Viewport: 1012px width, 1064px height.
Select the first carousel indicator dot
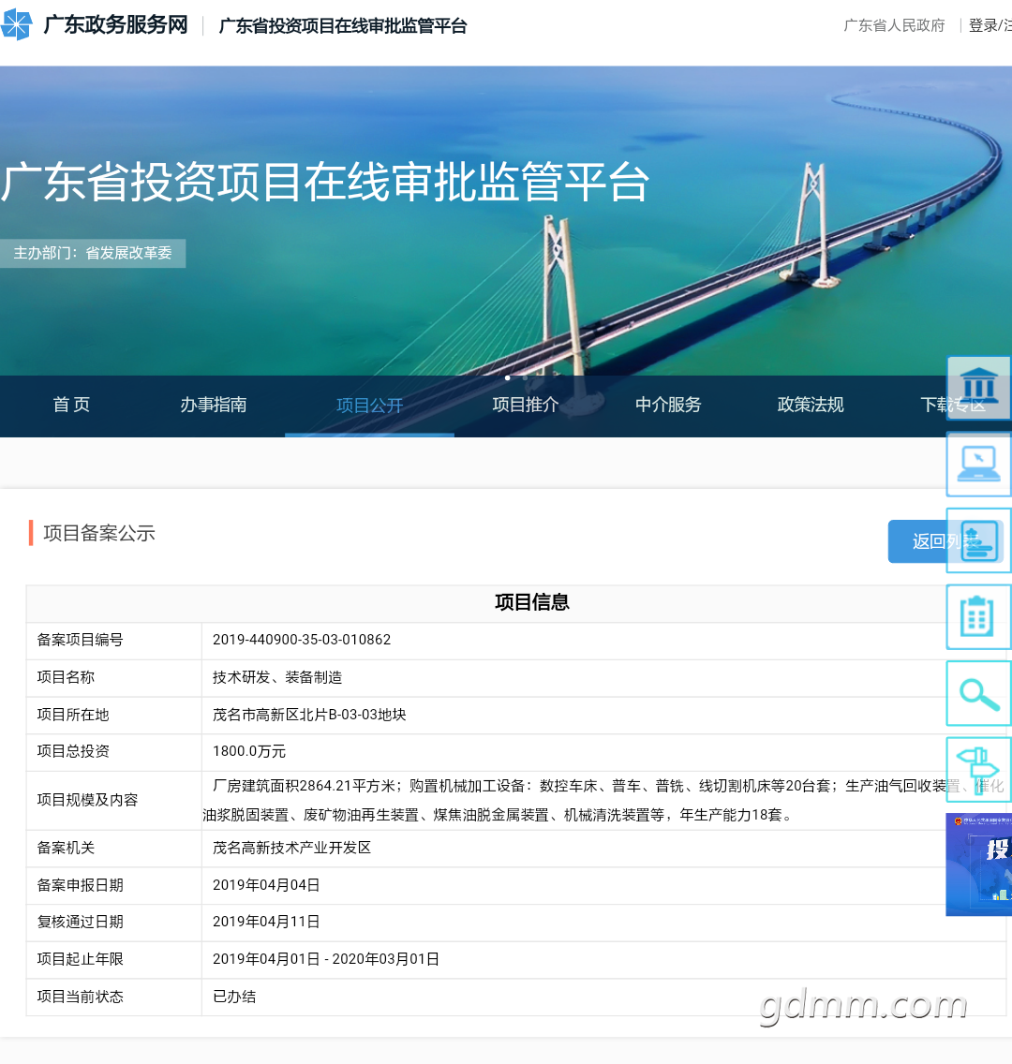coord(508,378)
